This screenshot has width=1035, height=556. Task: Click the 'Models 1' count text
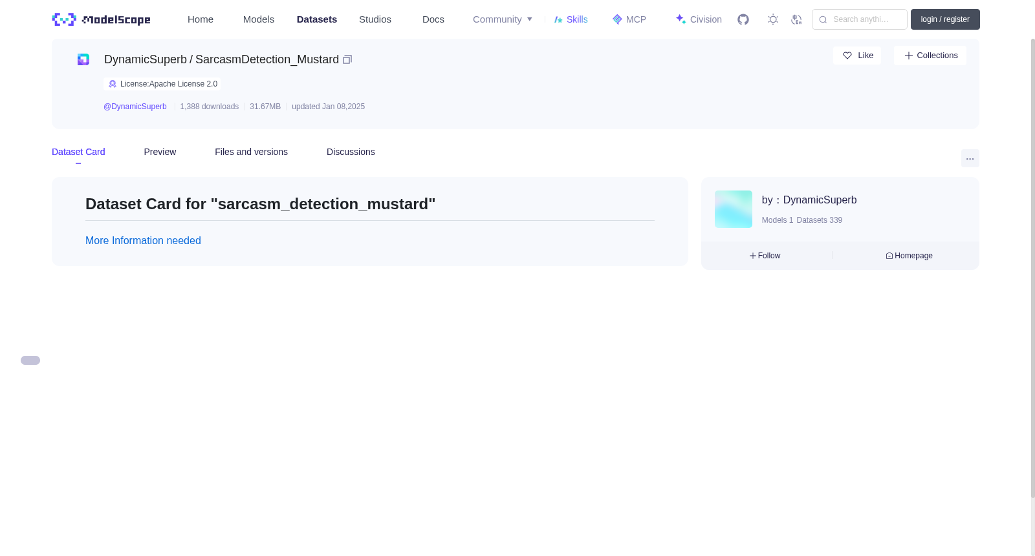(x=778, y=220)
